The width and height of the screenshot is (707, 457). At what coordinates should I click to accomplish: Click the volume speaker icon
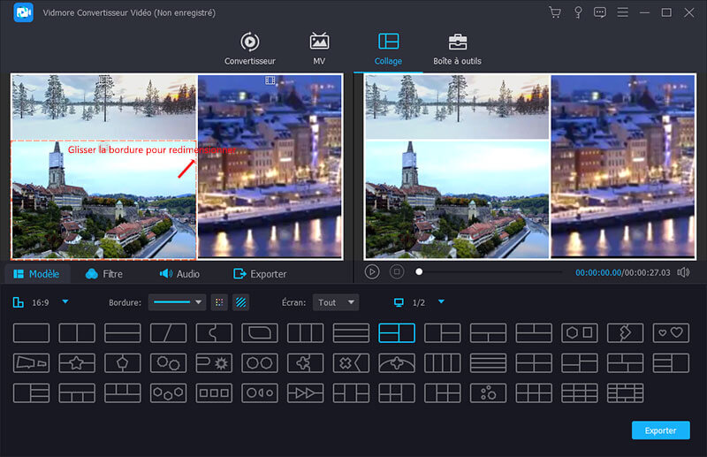[683, 272]
